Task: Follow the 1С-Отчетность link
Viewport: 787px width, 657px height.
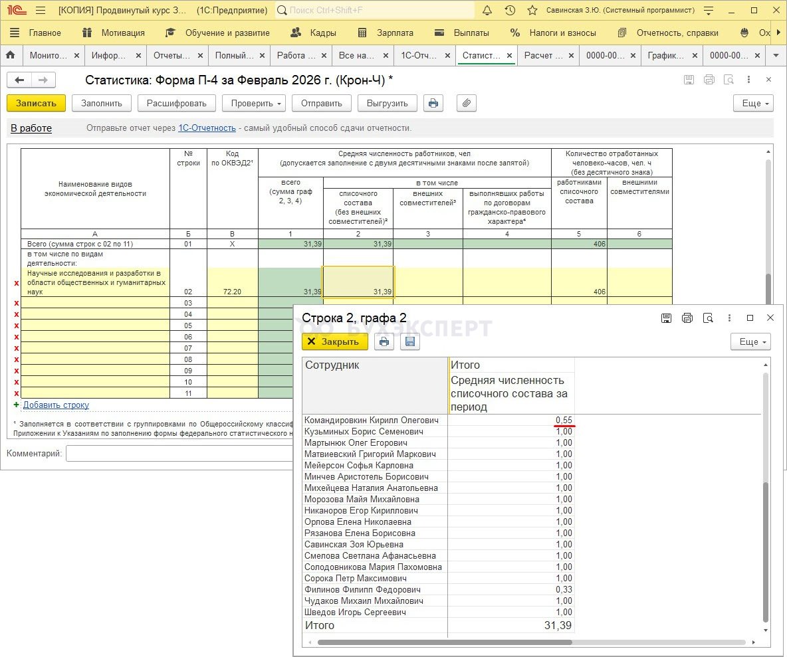Action: point(207,128)
